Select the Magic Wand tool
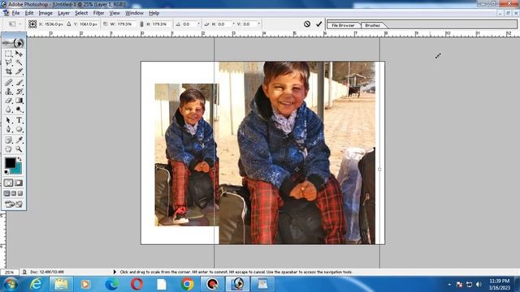This screenshot has width=520, height=292. (19, 62)
